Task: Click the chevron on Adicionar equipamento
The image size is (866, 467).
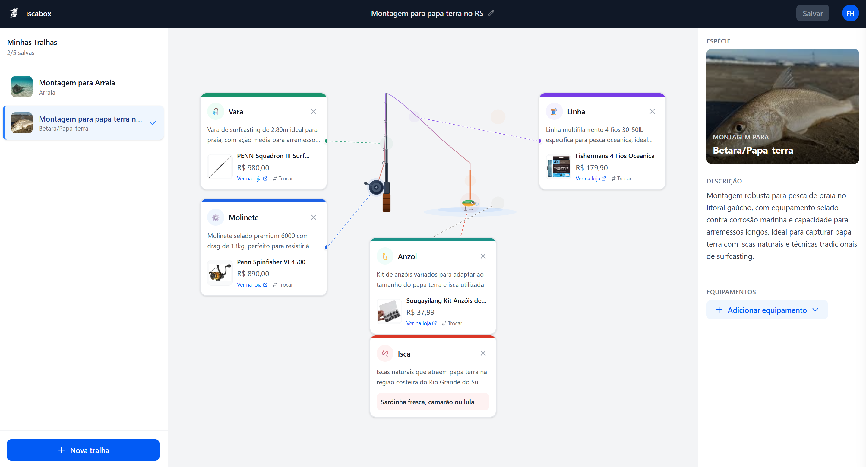Action: pos(815,310)
